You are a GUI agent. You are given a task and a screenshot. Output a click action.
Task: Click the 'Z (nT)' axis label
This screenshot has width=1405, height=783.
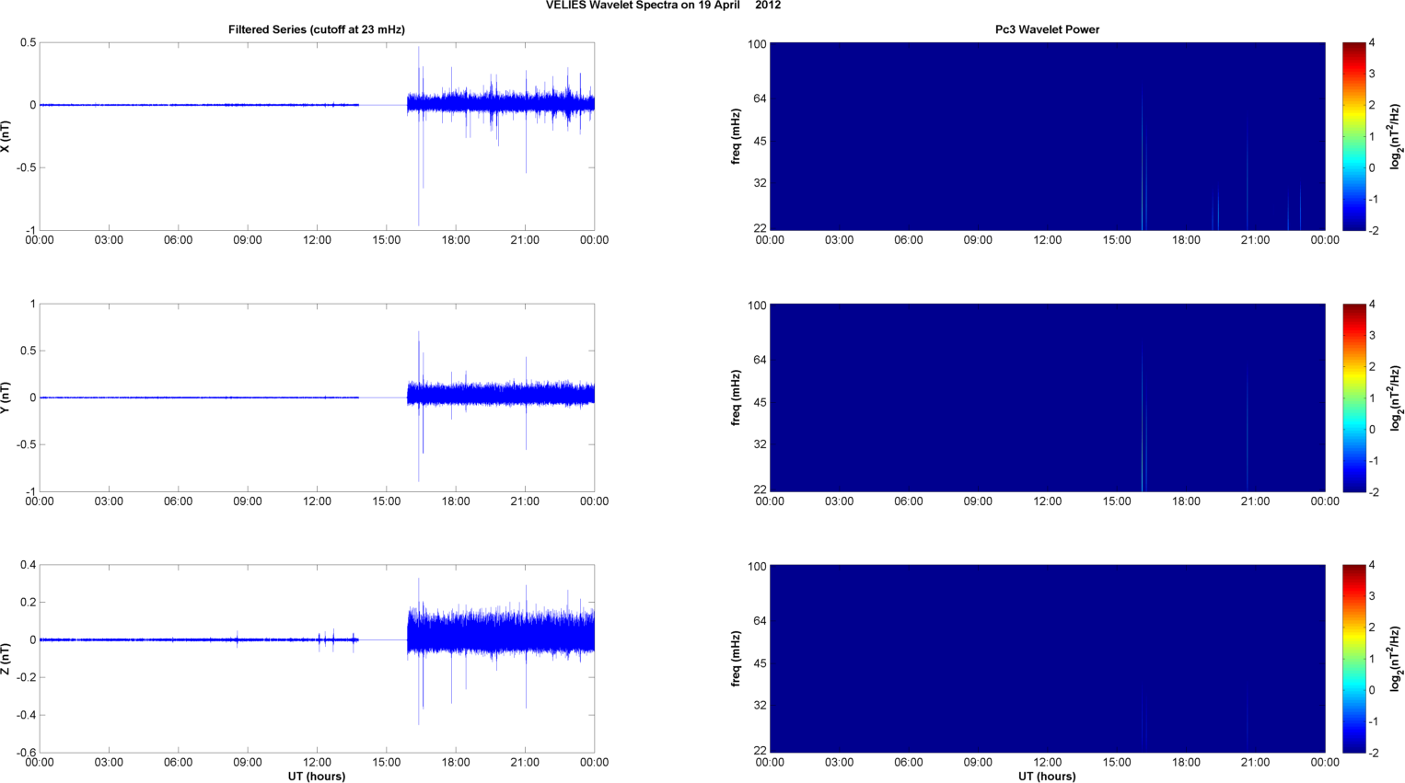tap(6, 659)
